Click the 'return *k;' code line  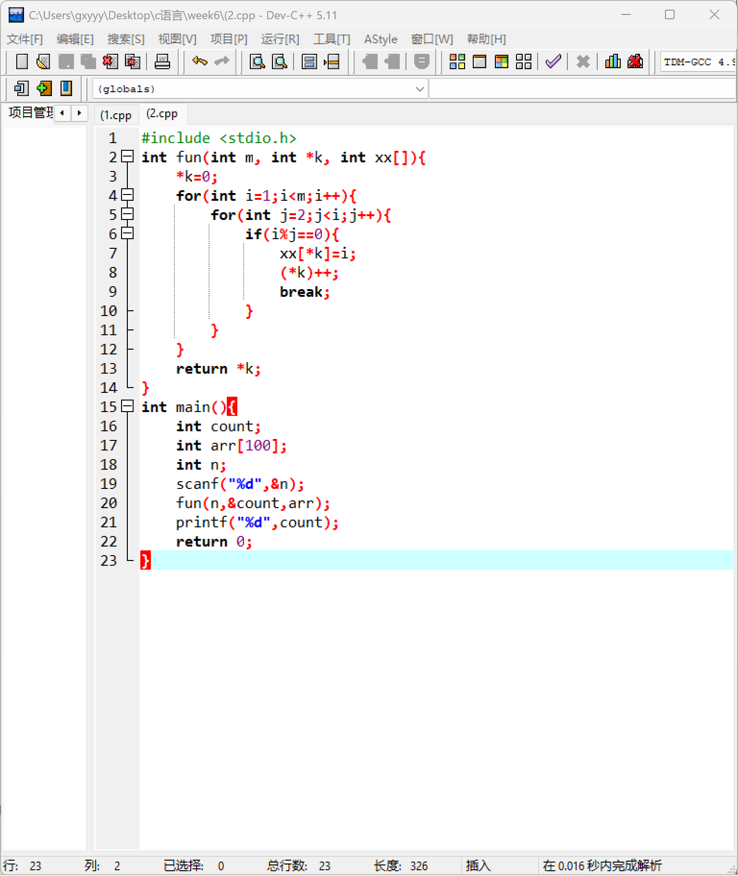click(218, 368)
